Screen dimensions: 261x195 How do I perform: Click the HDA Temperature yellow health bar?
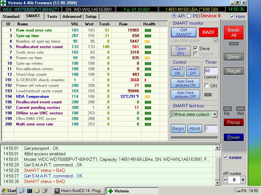[x=147, y=97]
